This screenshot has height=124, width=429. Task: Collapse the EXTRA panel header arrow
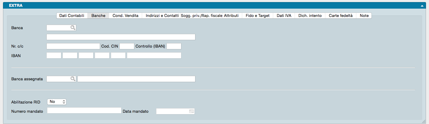[422, 6]
